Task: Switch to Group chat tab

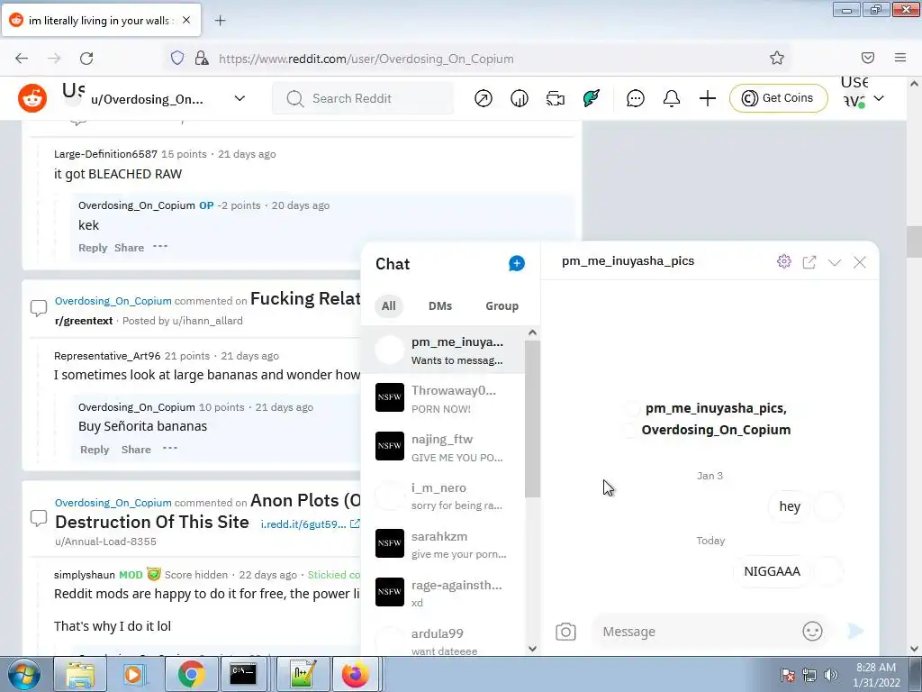Action: tap(502, 306)
